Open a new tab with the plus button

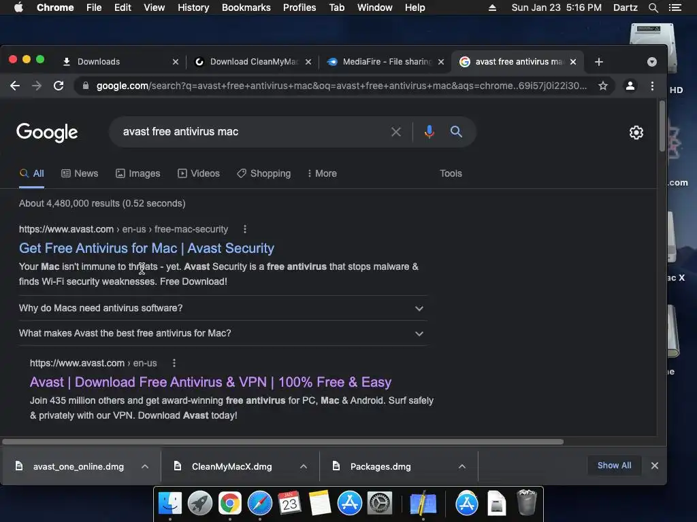(599, 62)
